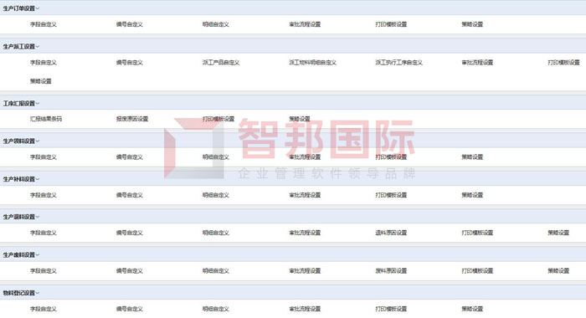Image resolution: width=586 pixels, height=318 pixels.
Task: Open 打印模板设置 under 生产废料设置
Action: (x=477, y=271)
